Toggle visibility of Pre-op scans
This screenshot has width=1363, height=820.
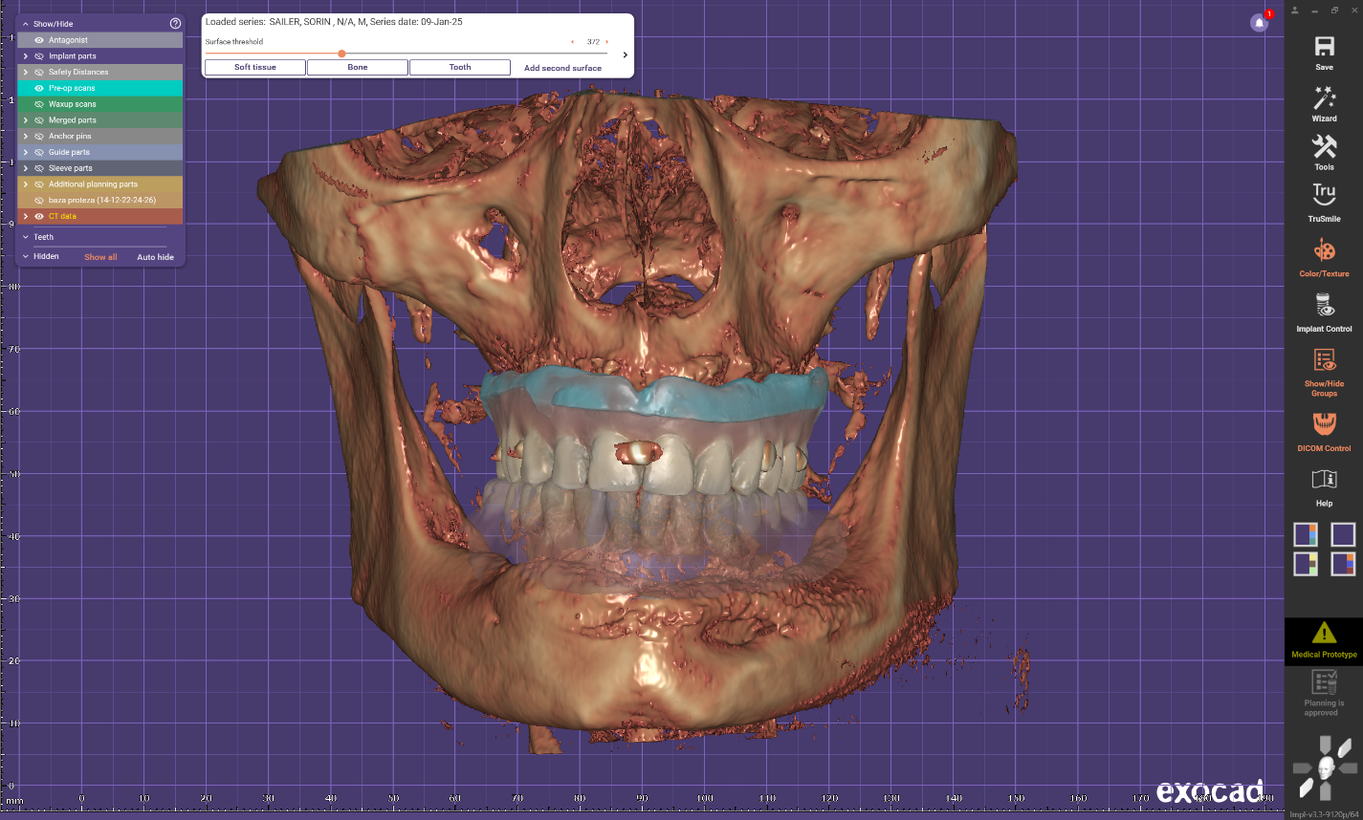pyautogui.click(x=39, y=88)
